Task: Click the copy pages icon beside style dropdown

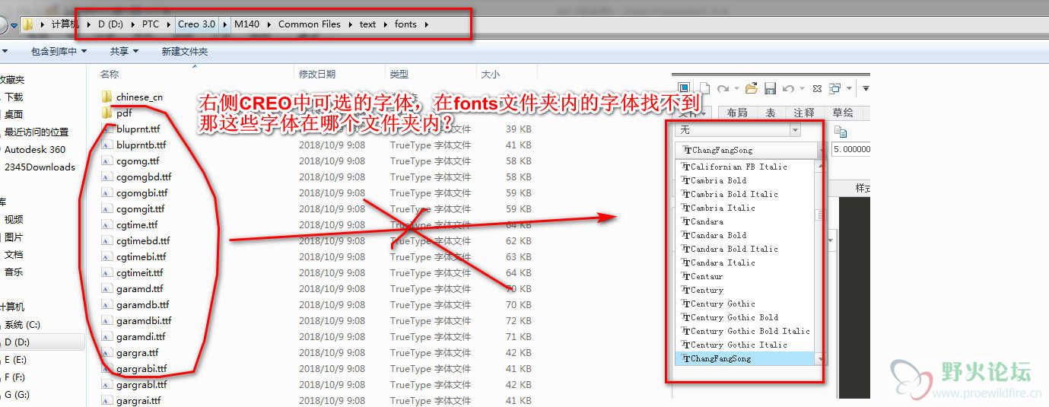Action: click(841, 132)
